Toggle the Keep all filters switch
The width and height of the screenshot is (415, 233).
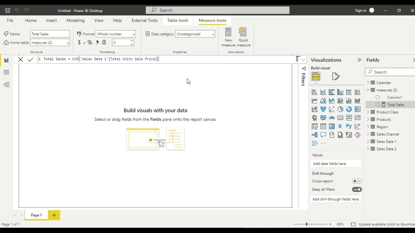point(357,190)
